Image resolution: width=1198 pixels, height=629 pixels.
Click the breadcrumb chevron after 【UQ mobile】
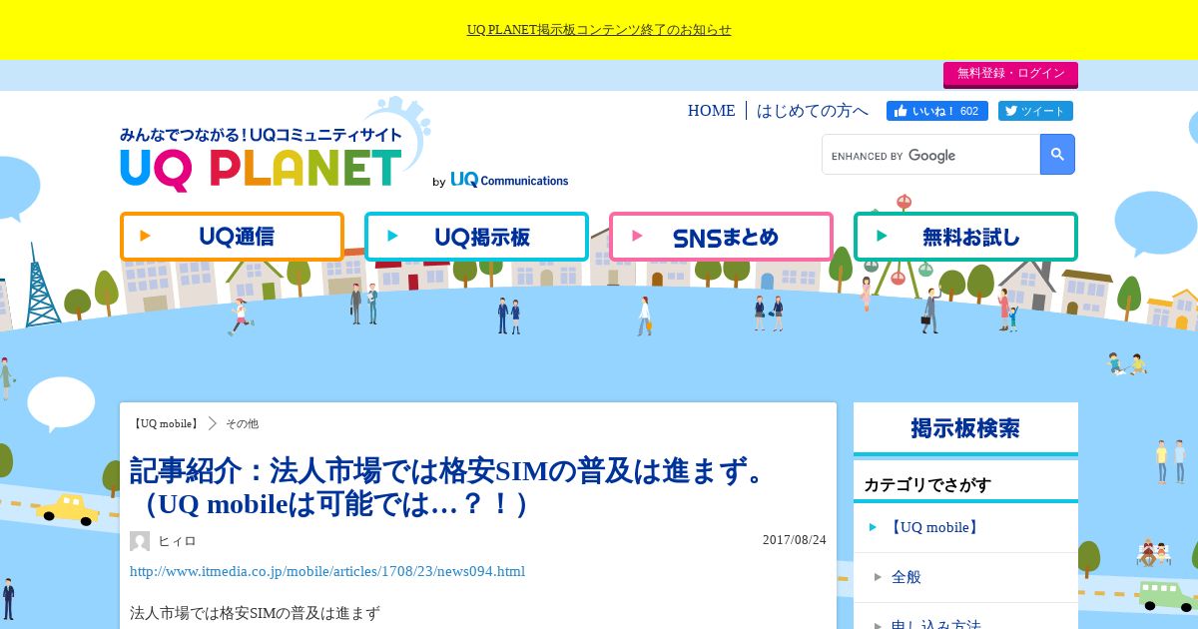[x=213, y=423]
